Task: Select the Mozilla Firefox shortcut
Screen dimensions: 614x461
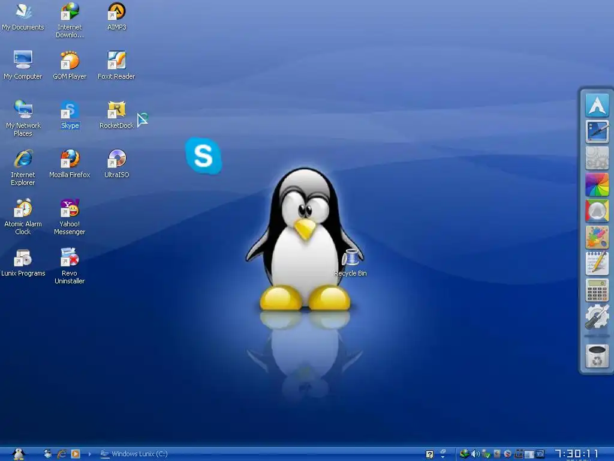Action: click(x=70, y=164)
